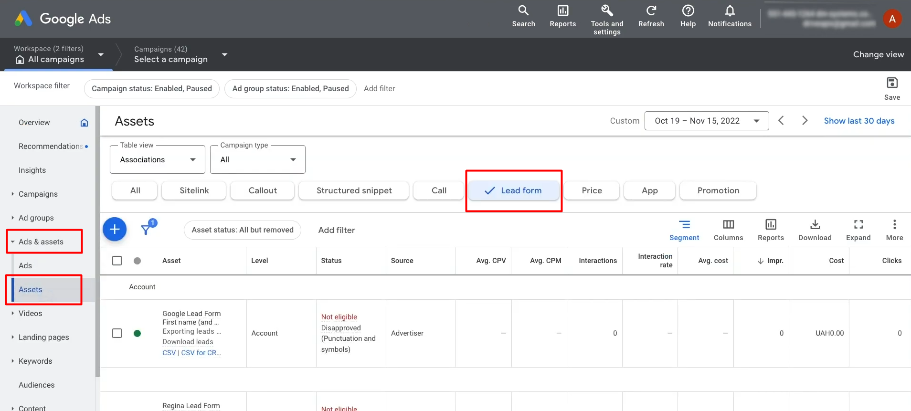Open the Help menu
Image resolution: width=911 pixels, height=411 pixels.
[688, 16]
